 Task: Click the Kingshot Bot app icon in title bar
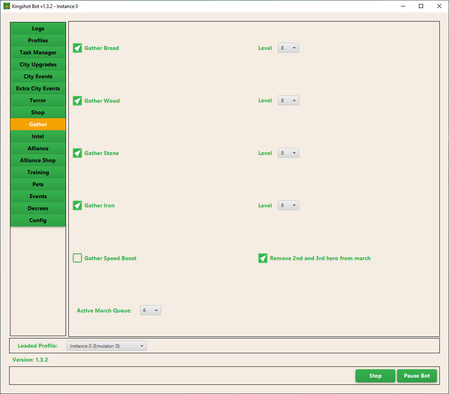pyautogui.click(x=7, y=6)
